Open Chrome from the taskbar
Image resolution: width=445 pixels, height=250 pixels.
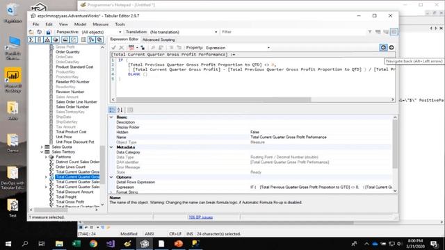pyautogui.click(x=93, y=244)
